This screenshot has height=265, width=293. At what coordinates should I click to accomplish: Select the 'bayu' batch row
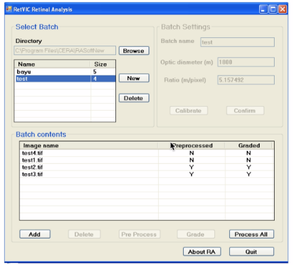pyautogui.click(x=65, y=72)
